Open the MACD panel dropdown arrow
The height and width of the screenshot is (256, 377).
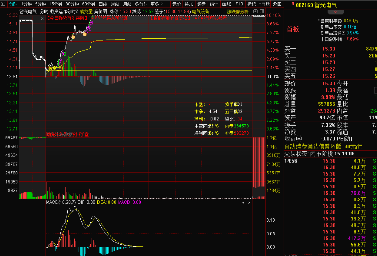click(243, 202)
